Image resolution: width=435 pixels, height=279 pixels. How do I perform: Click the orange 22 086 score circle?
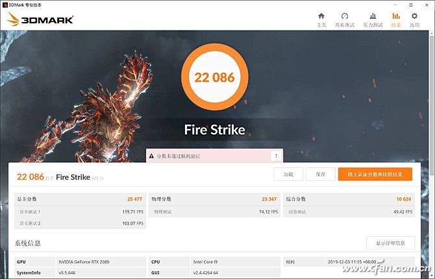click(214, 77)
